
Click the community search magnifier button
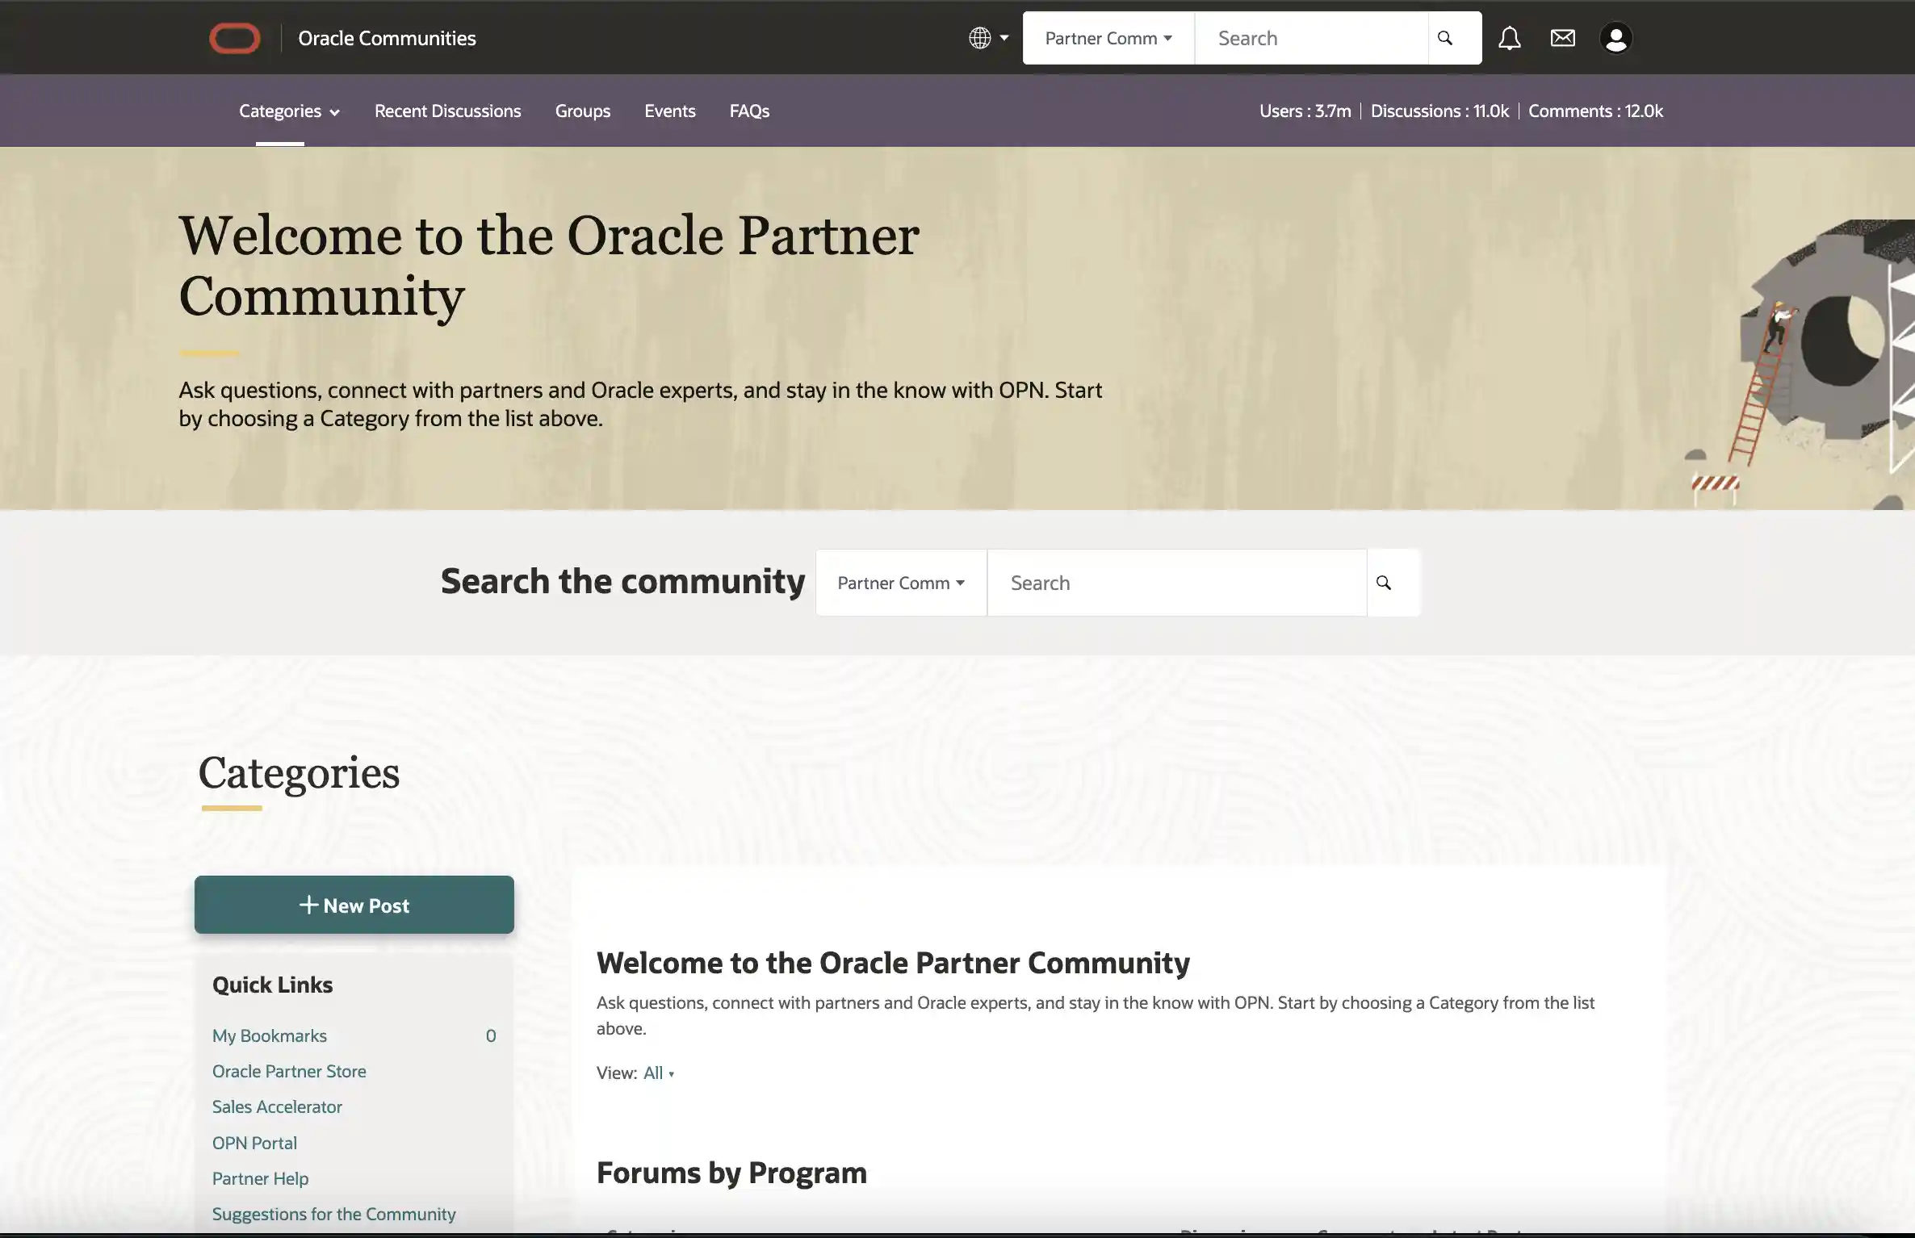(x=1383, y=582)
